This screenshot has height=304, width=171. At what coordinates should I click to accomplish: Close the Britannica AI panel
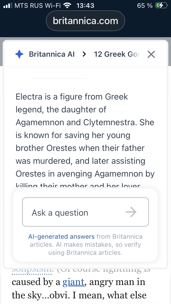tap(151, 54)
